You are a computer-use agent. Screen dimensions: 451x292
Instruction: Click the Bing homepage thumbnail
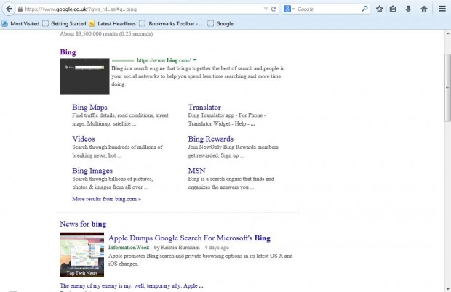tap(85, 77)
